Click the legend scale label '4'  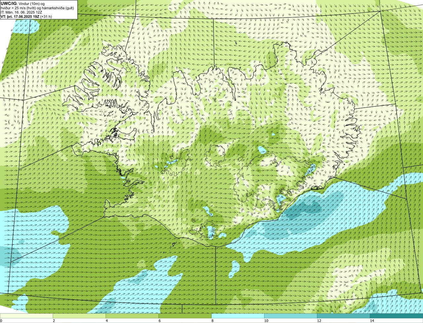[x=107, y=321]
